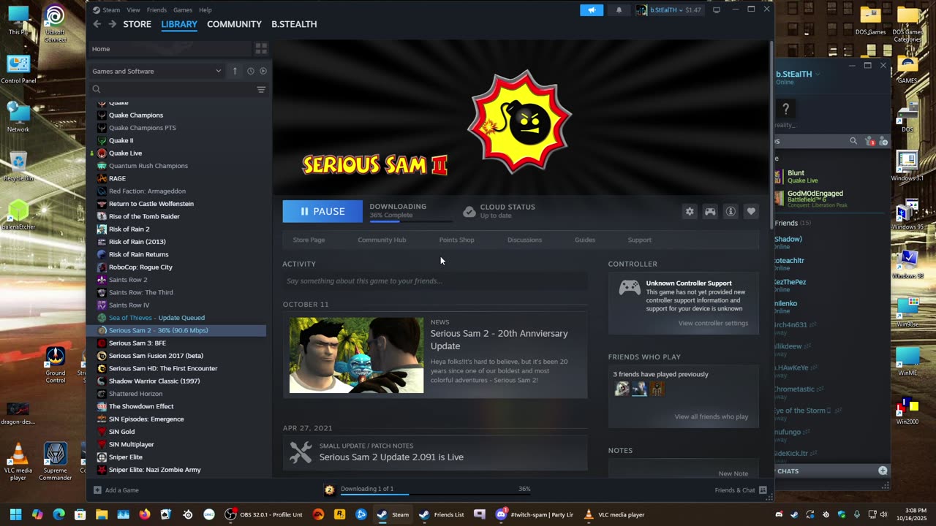Open Friends & Chat button
Image resolution: width=936 pixels, height=526 pixels.
[740, 490]
